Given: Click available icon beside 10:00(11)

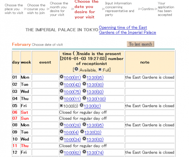Looking at the screenshot, I should tap(62, 98).
